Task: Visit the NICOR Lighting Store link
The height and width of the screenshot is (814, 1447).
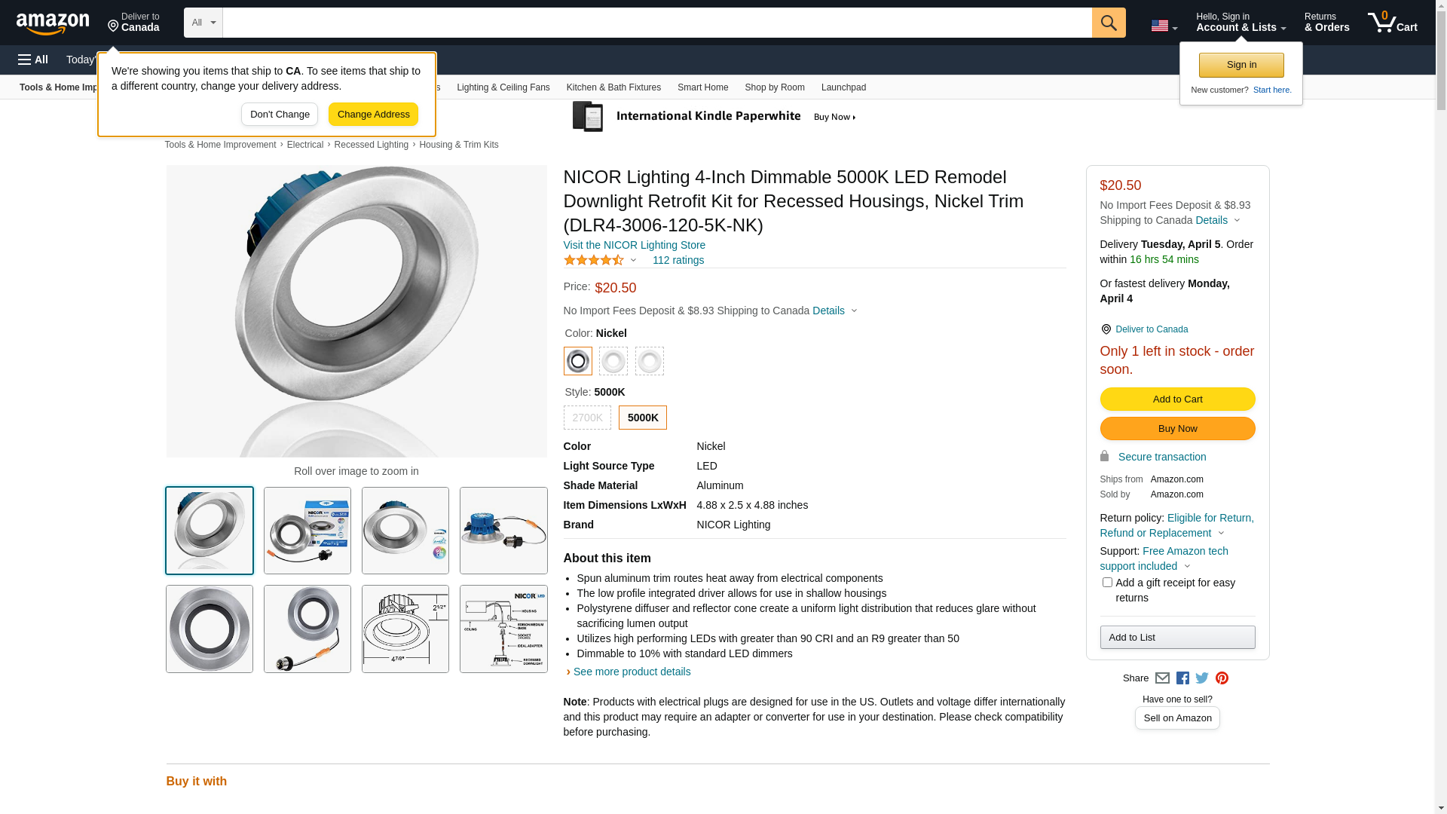Action: click(634, 245)
